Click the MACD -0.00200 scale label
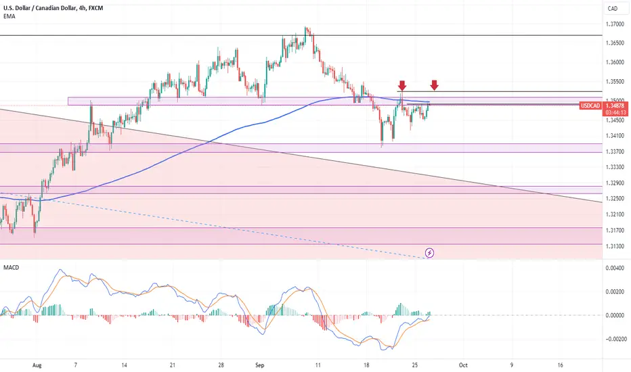 pos(615,339)
